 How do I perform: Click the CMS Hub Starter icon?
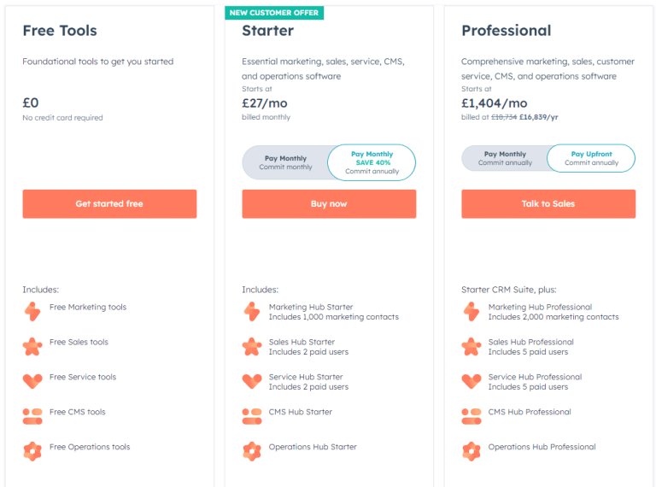(x=252, y=417)
